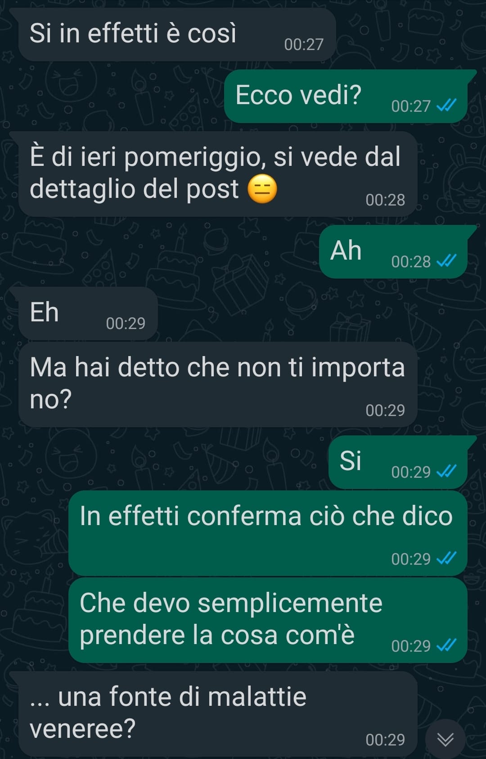Tap the blue read ticks on 'Si' message
The width and height of the screenshot is (486, 759).
(446, 471)
